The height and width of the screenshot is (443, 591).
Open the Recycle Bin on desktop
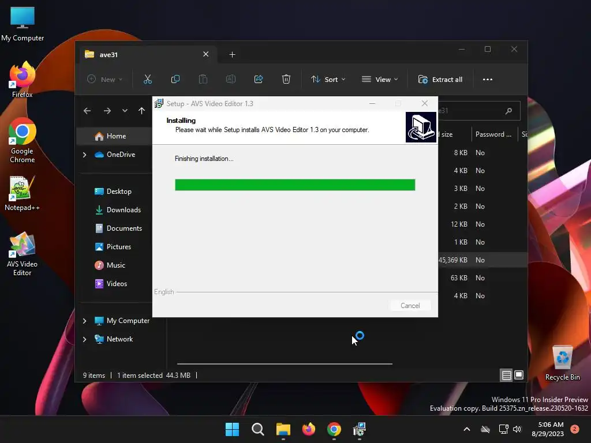click(x=562, y=363)
